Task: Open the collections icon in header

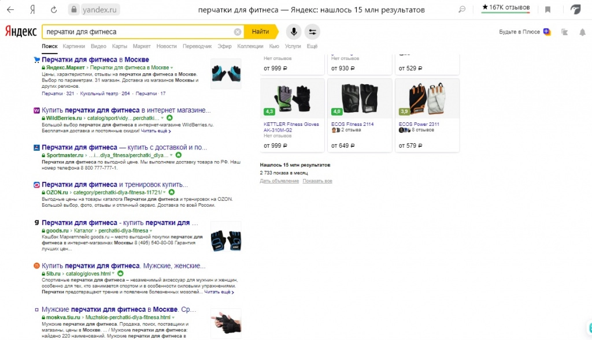Action: pyautogui.click(x=564, y=32)
